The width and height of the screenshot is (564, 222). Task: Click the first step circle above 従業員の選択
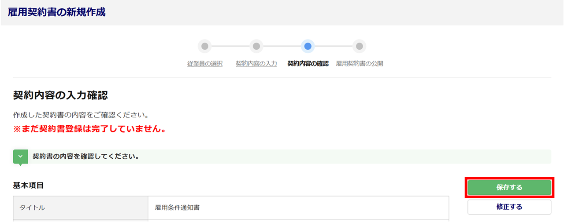tap(205, 46)
